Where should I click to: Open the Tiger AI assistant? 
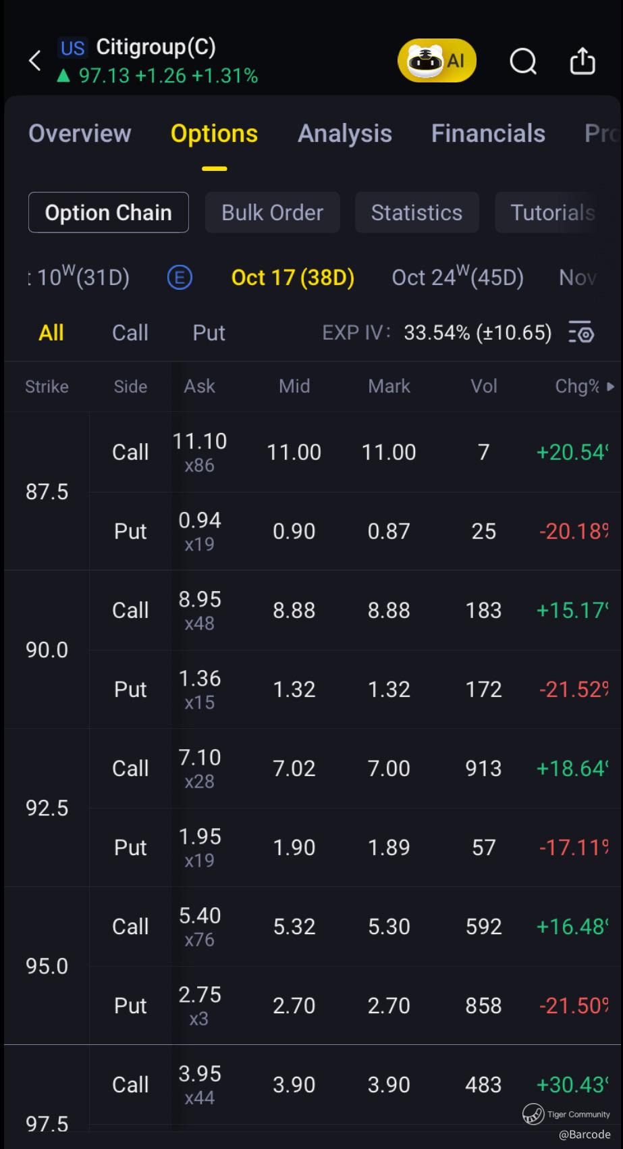(x=437, y=61)
